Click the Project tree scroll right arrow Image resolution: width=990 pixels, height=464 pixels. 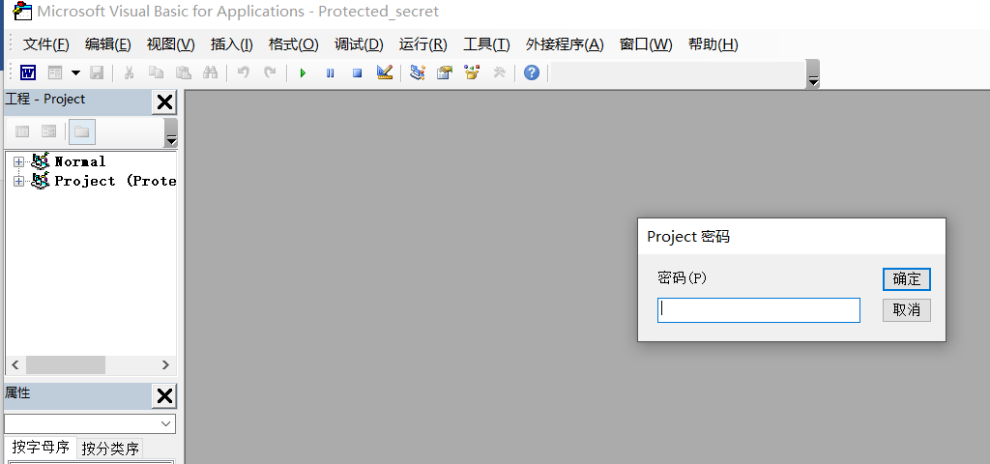[165, 364]
